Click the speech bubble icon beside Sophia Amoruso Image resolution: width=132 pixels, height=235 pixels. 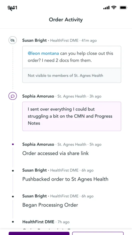13,96
